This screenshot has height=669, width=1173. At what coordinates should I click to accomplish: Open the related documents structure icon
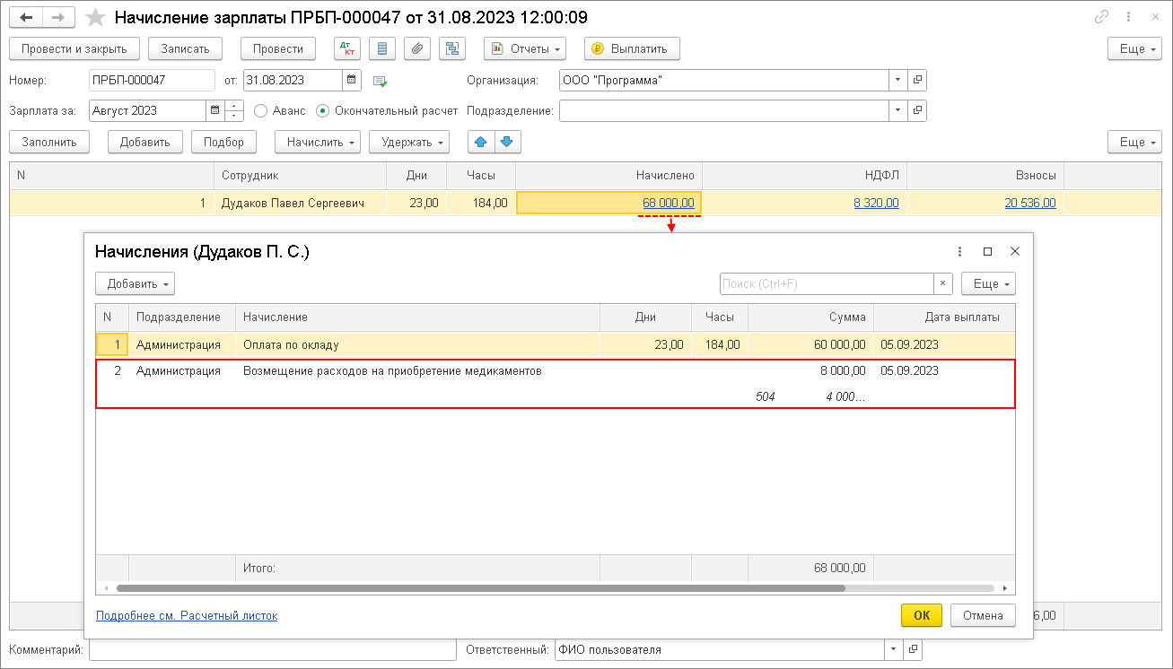tap(451, 48)
